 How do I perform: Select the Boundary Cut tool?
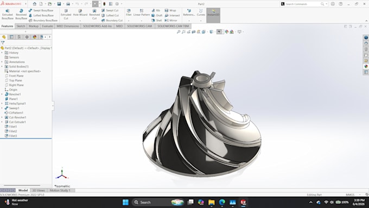coord(112,21)
